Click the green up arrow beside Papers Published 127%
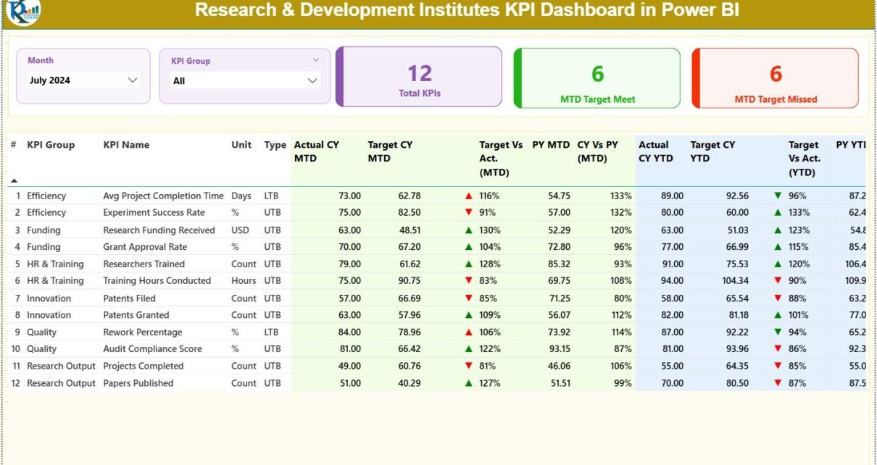The width and height of the screenshot is (877, 465). 469,383
